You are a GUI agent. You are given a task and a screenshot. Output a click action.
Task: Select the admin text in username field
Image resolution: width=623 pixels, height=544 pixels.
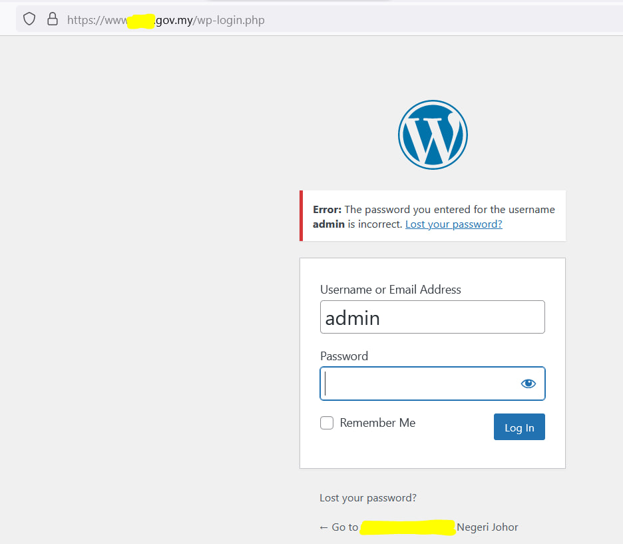pyautogui.click(x=351, y=318)
